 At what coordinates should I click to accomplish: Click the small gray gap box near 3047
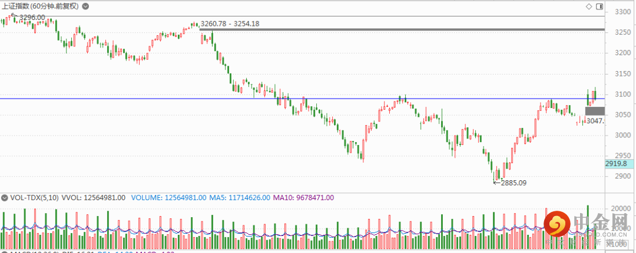[x=595, y=111]
